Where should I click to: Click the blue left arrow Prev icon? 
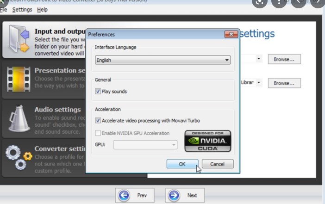(124, 195)
